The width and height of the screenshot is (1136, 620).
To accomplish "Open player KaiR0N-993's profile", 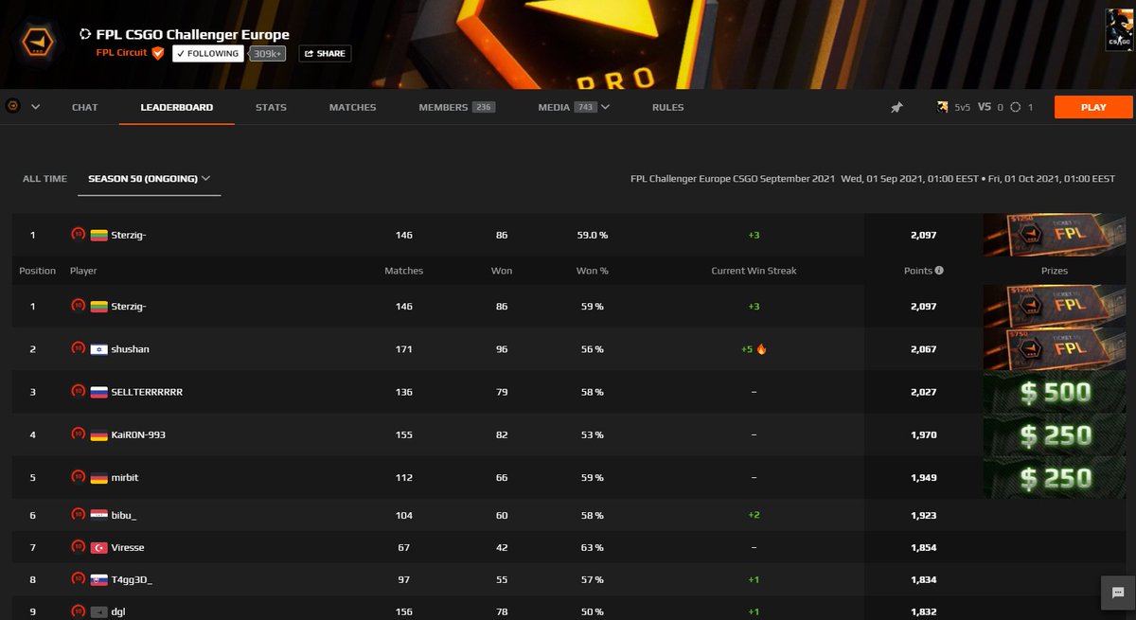I will pyautogui.click(x=139, y=434).
